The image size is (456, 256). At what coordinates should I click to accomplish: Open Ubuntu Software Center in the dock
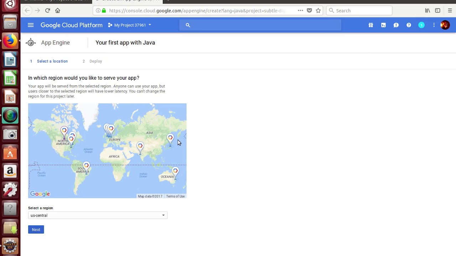(10, 153)
